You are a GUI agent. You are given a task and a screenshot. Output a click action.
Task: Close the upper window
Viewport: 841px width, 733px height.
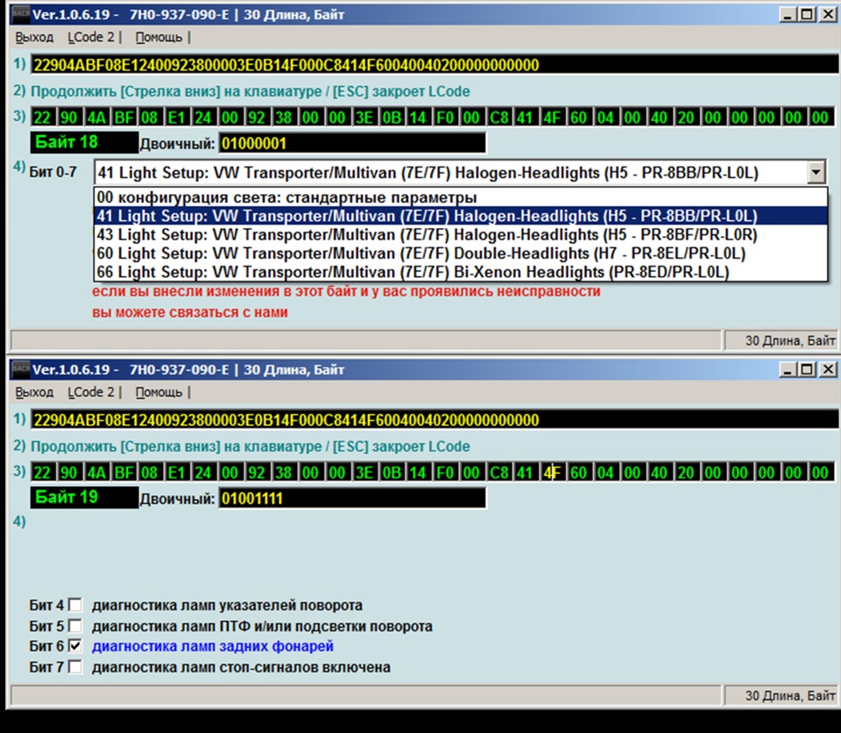[828, 15]
